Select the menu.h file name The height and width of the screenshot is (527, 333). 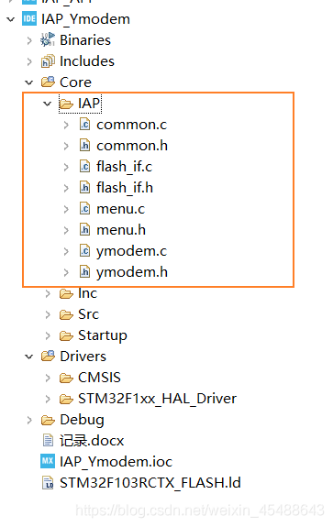point(121,230)
